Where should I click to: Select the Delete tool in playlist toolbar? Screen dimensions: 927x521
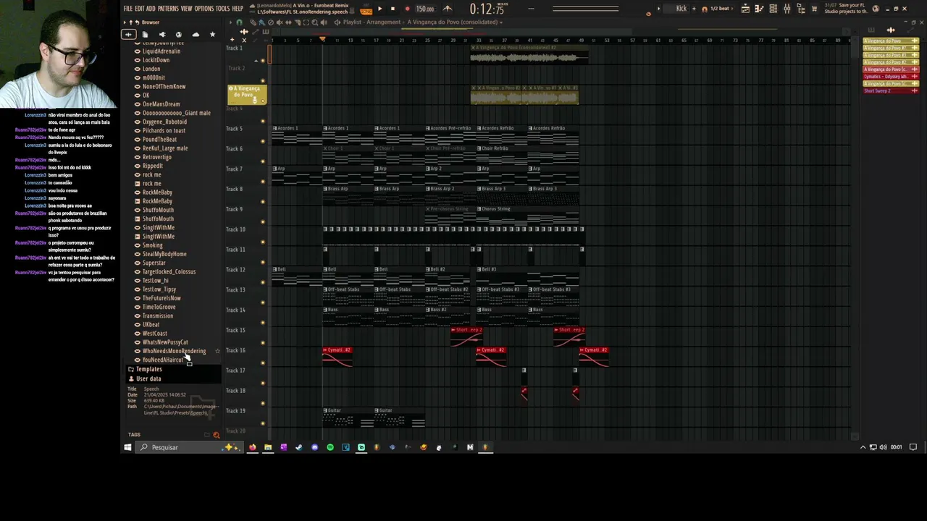click(271, 22)
